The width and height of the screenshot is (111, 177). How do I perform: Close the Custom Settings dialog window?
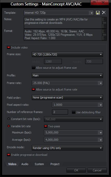point(103,3)
